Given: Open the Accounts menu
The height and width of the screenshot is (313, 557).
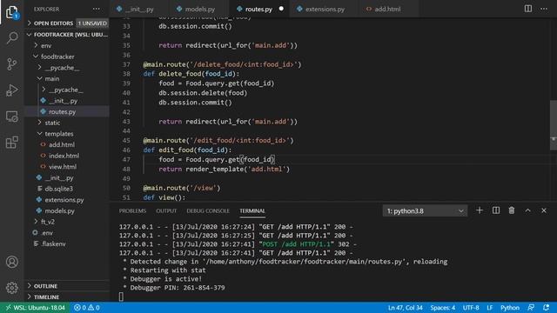Looking at the screenshot, I should pos(12,262).
